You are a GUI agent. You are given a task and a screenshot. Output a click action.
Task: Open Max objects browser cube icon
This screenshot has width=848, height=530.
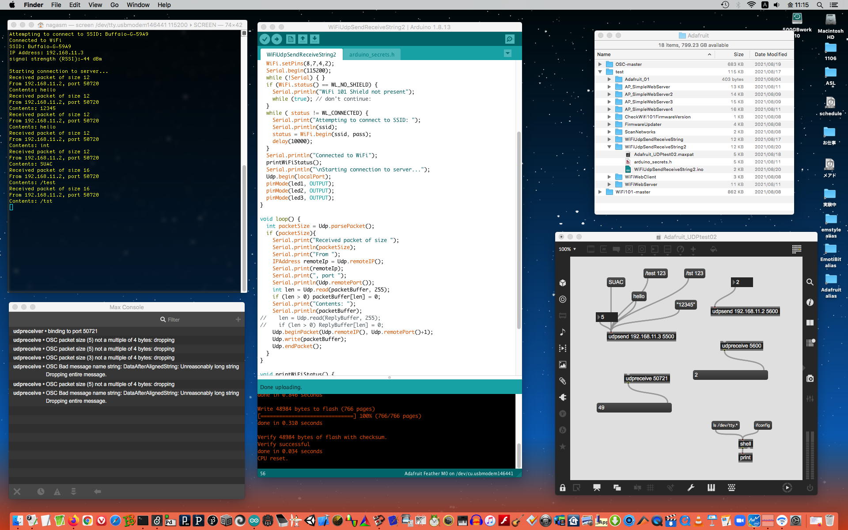563,283
